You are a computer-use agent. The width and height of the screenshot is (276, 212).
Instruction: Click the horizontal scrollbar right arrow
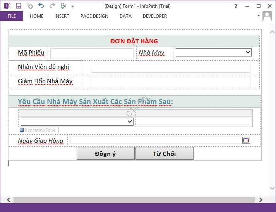[x=261, y=200]
